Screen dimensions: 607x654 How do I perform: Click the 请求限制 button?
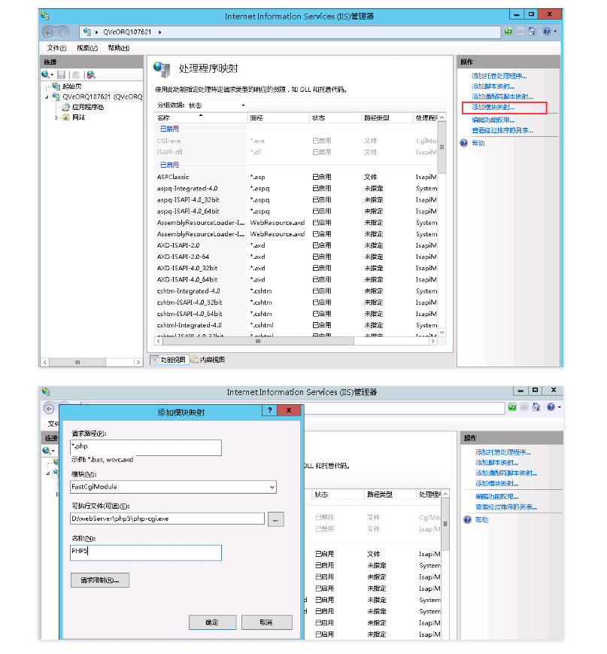[x=100, y=580]
